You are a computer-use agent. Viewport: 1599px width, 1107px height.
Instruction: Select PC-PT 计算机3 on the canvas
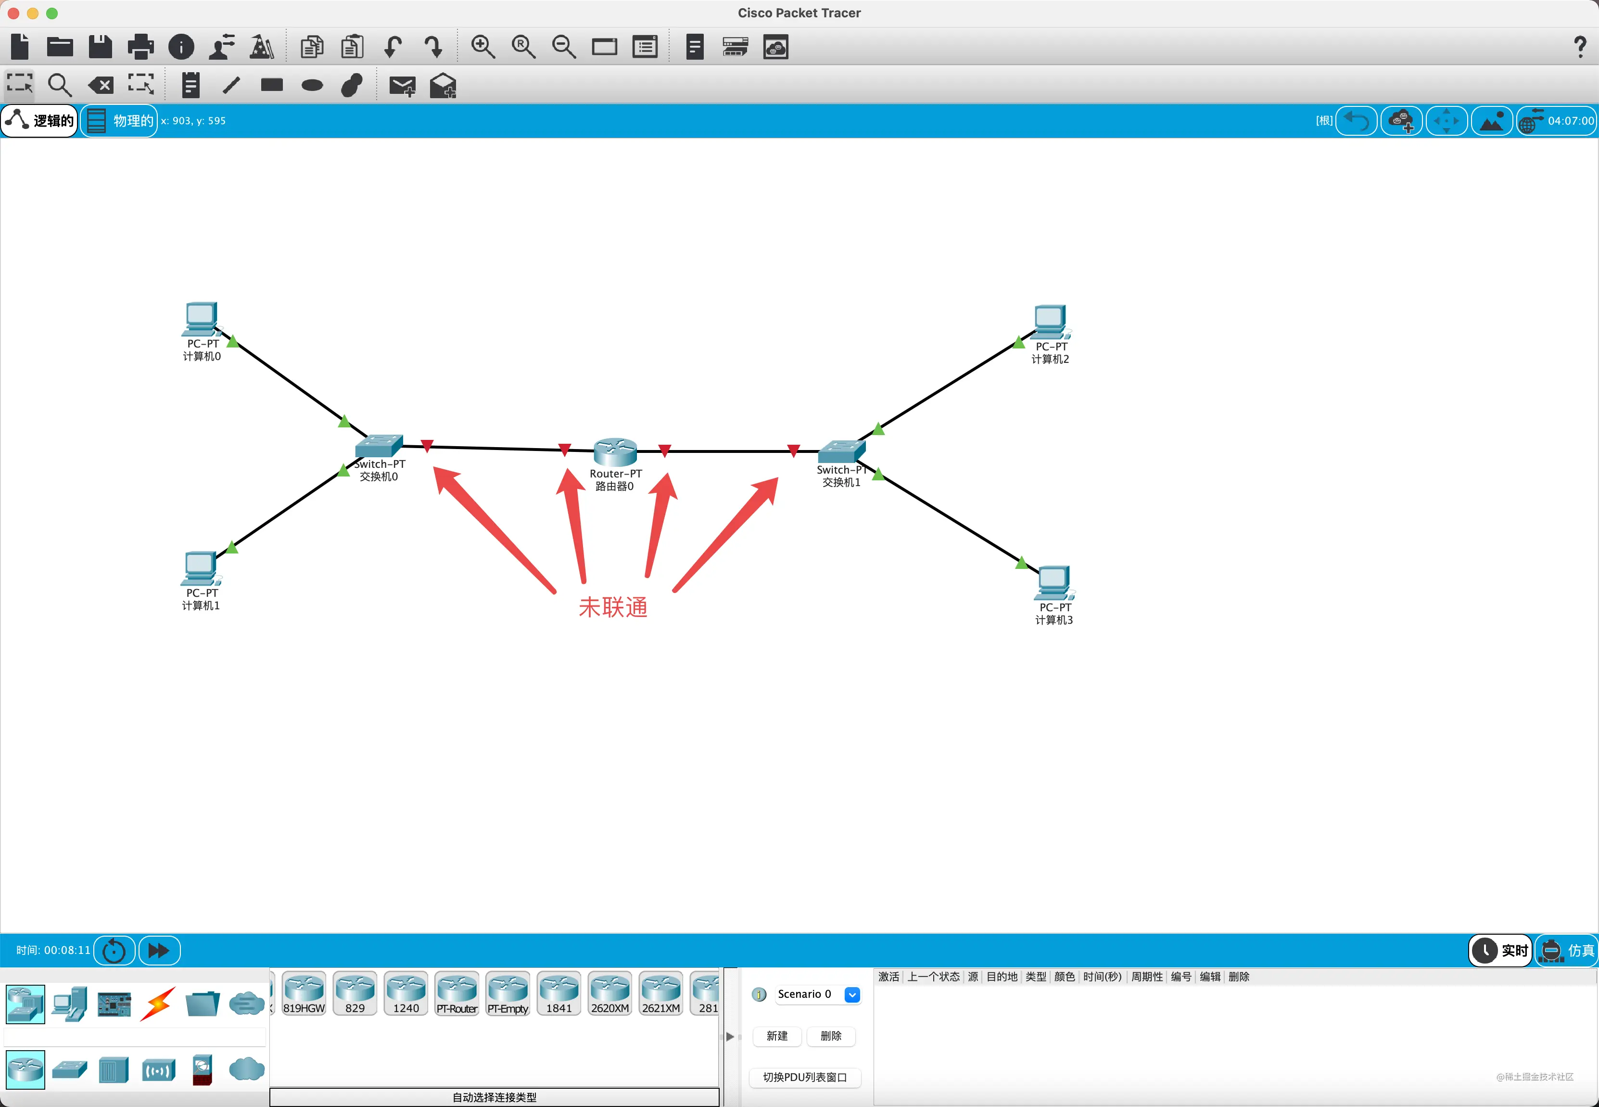point(1054,583)
